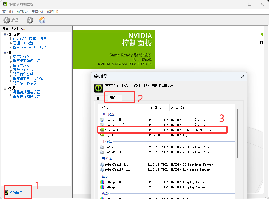Click the nvDispS.dll color sphere icon
This screenshot has height=199, width=269.
click(x=102, y=182)
